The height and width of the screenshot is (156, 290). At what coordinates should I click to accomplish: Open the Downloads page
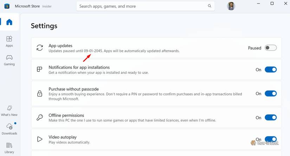[9, 129]
